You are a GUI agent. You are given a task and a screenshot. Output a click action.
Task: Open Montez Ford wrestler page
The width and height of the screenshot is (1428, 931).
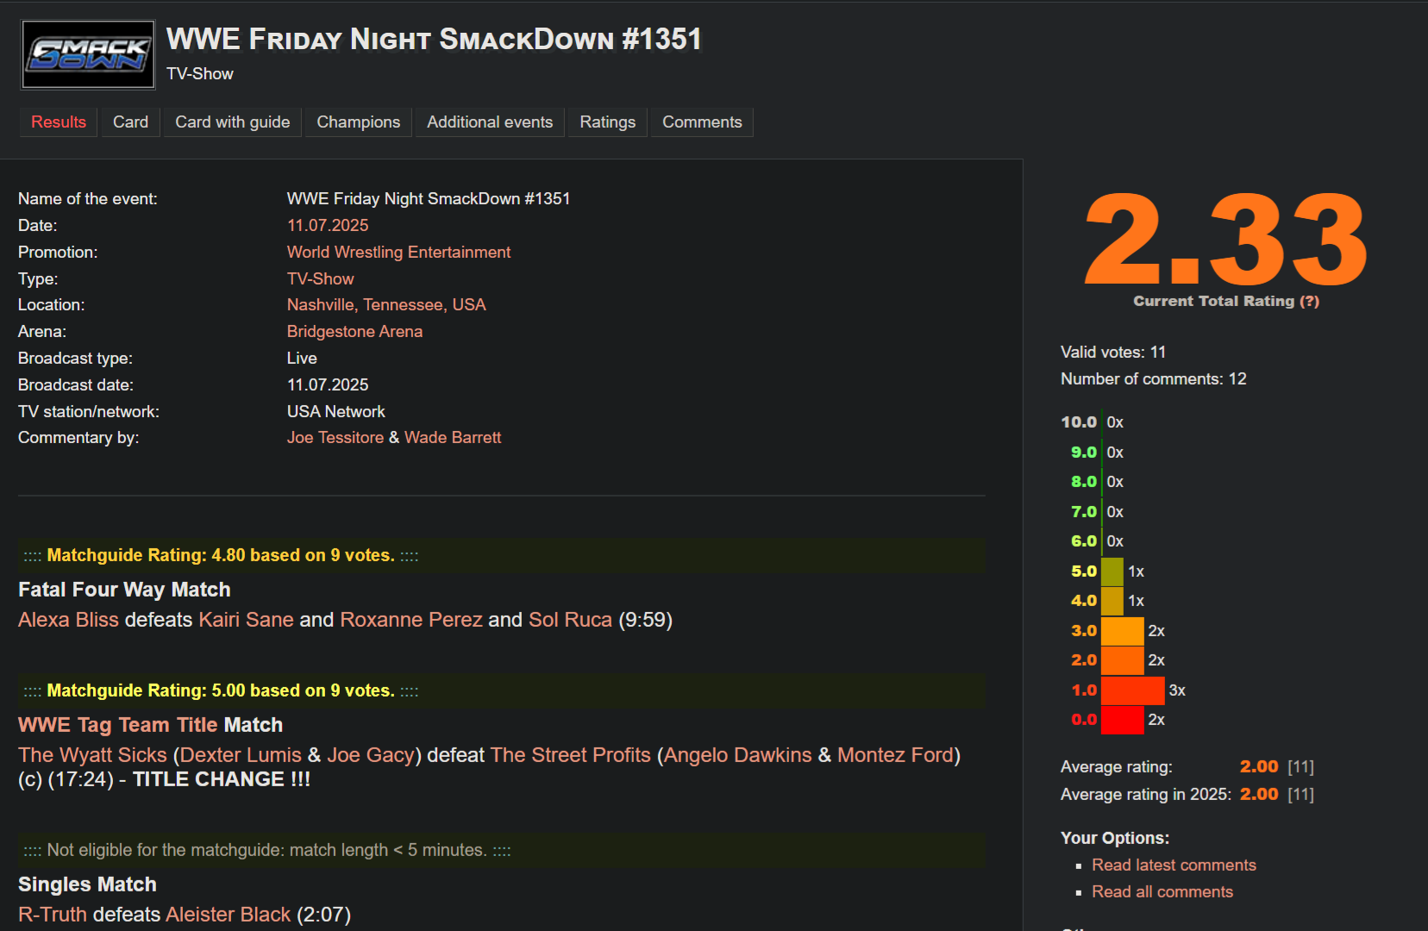(x=895, y=755)
